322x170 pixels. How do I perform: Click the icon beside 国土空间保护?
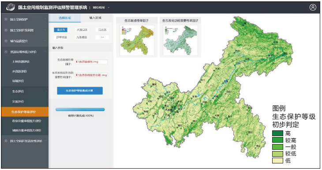(6, 19)
